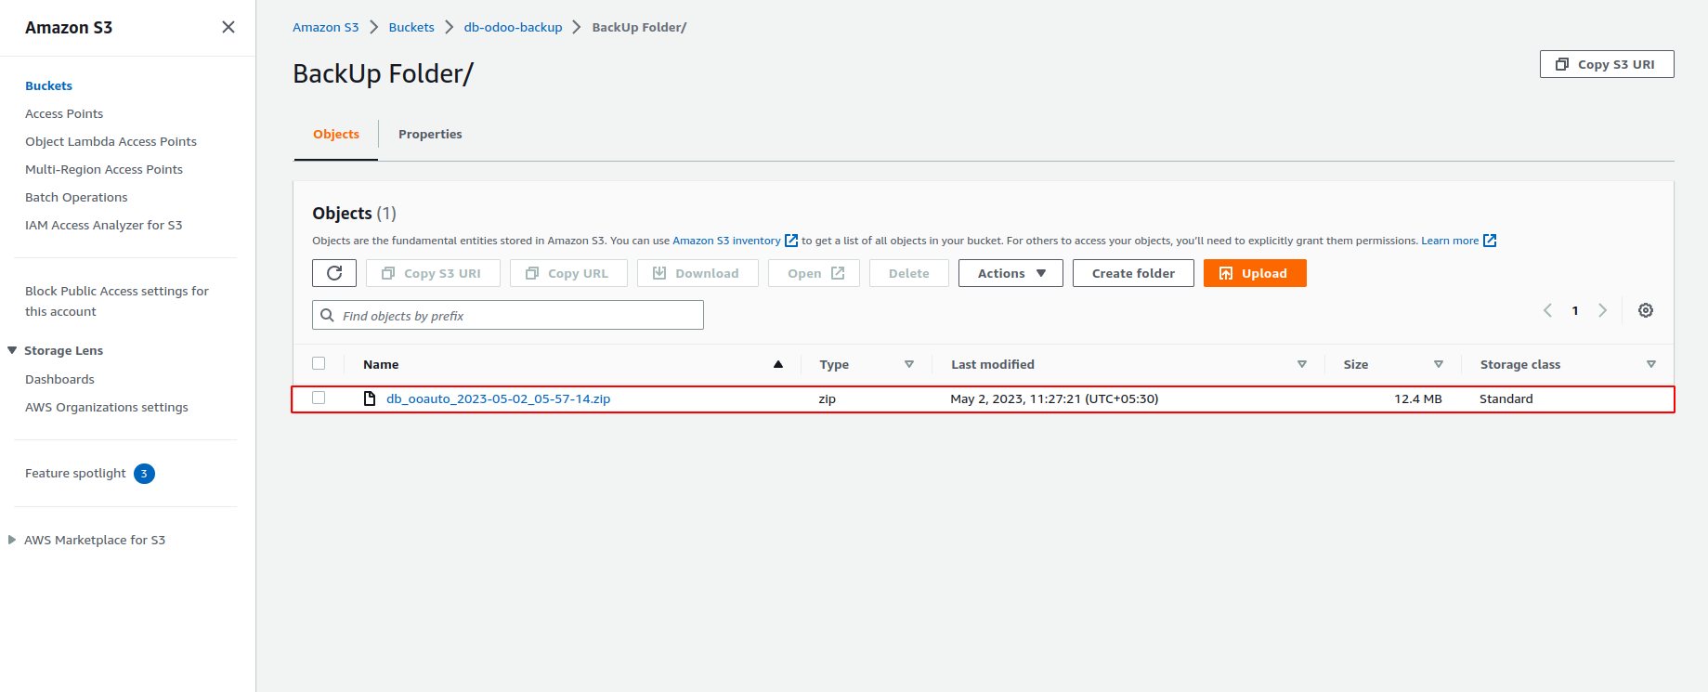Sort objects by the Name column arrow

[777, 364]
